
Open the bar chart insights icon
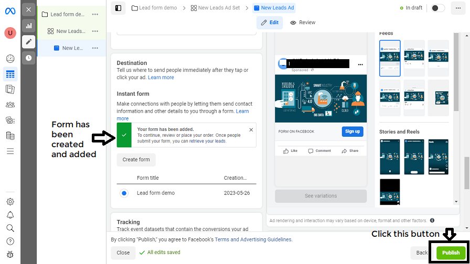[28, 26]
